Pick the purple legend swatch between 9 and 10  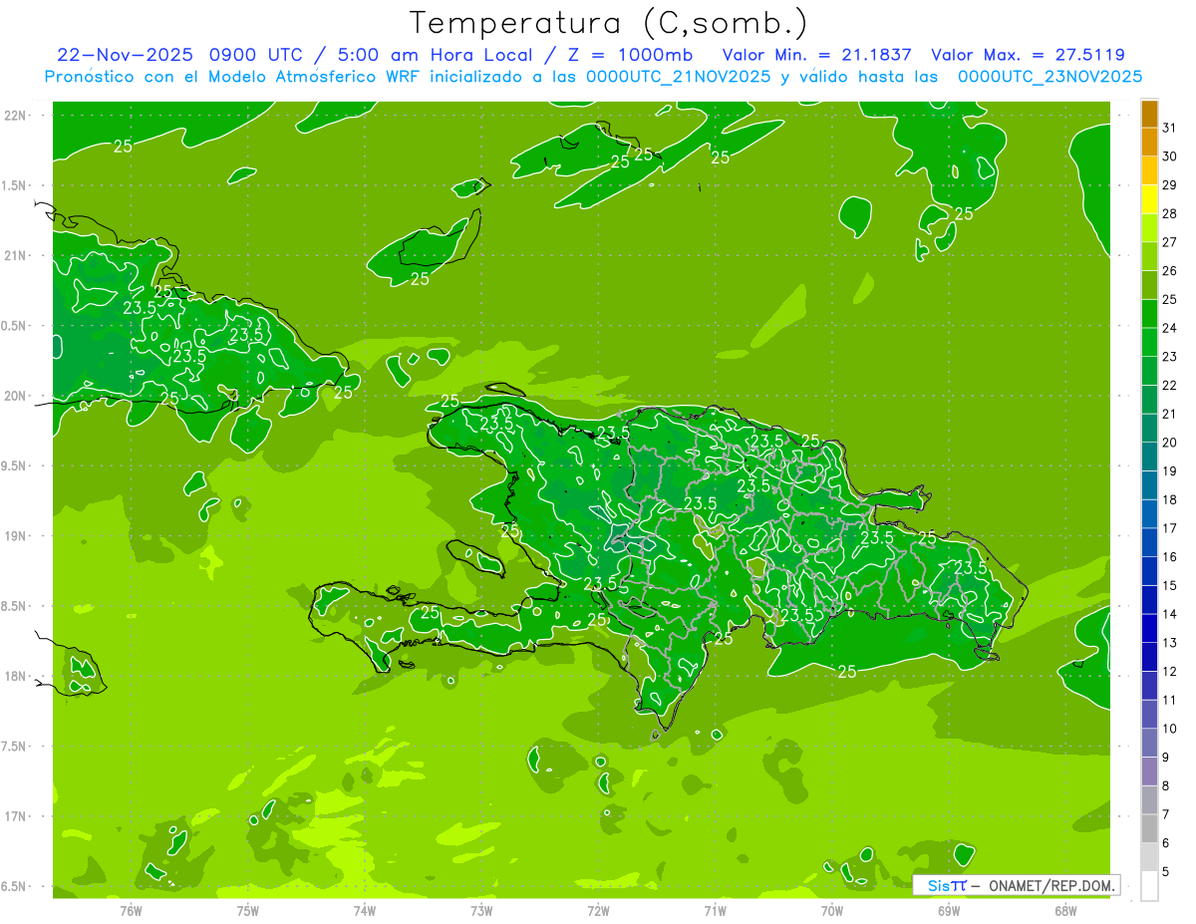pos(1149,744)
